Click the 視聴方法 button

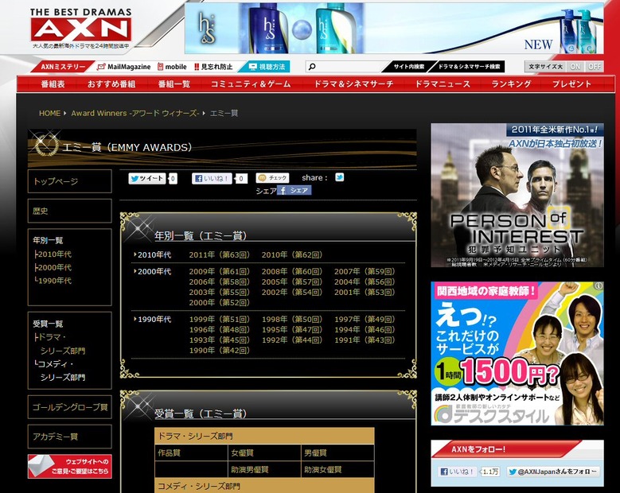point(265,67)
